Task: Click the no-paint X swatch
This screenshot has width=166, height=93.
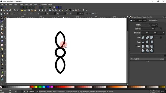Action: coord(1,87)
